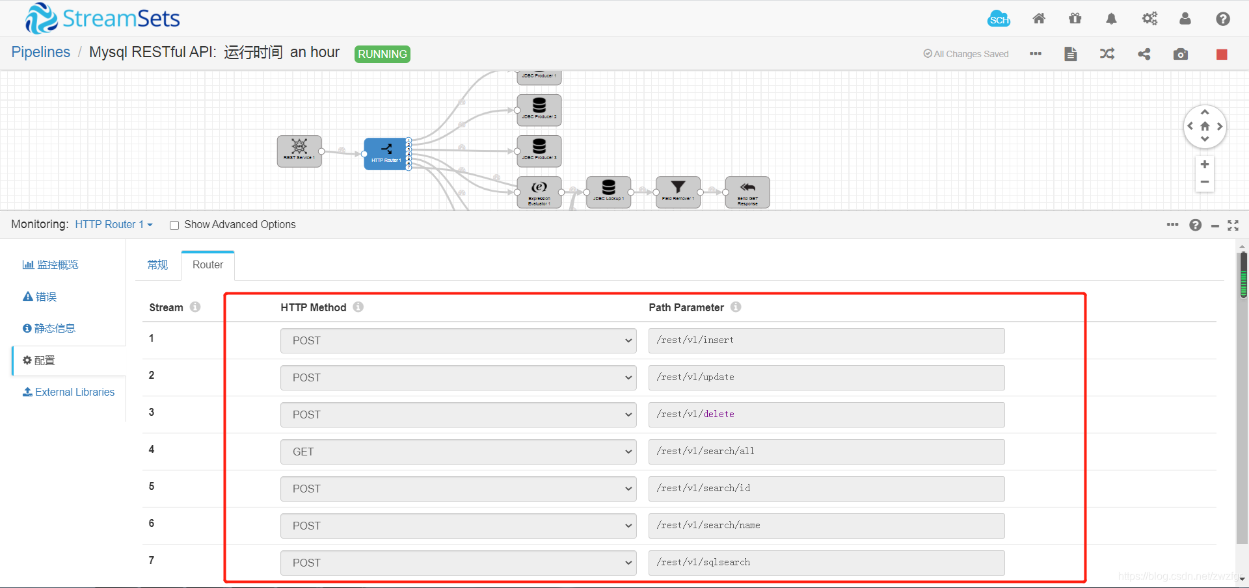Open 监控概览 sidebar section
1249x588 pixels.
click(51, 264)
